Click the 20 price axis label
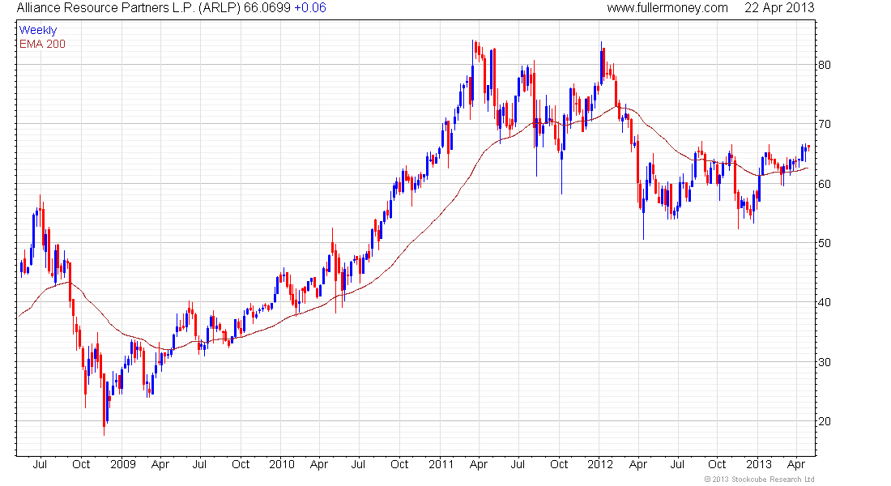This screenshot has width=891, height=486. click(824, 421)
